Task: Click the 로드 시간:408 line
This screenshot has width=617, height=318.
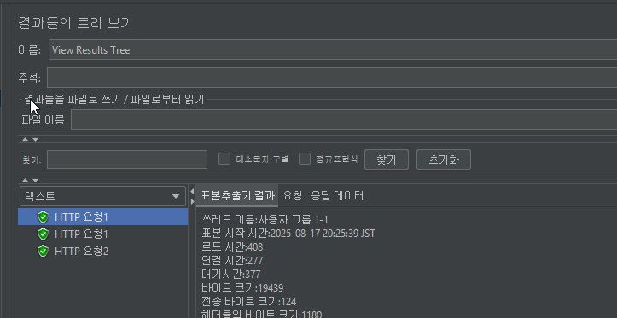Action: [232, 247]
